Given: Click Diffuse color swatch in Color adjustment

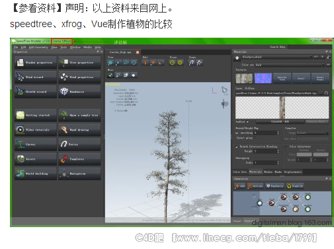Looking at the screenshot, I should click(x=304, y=154).
